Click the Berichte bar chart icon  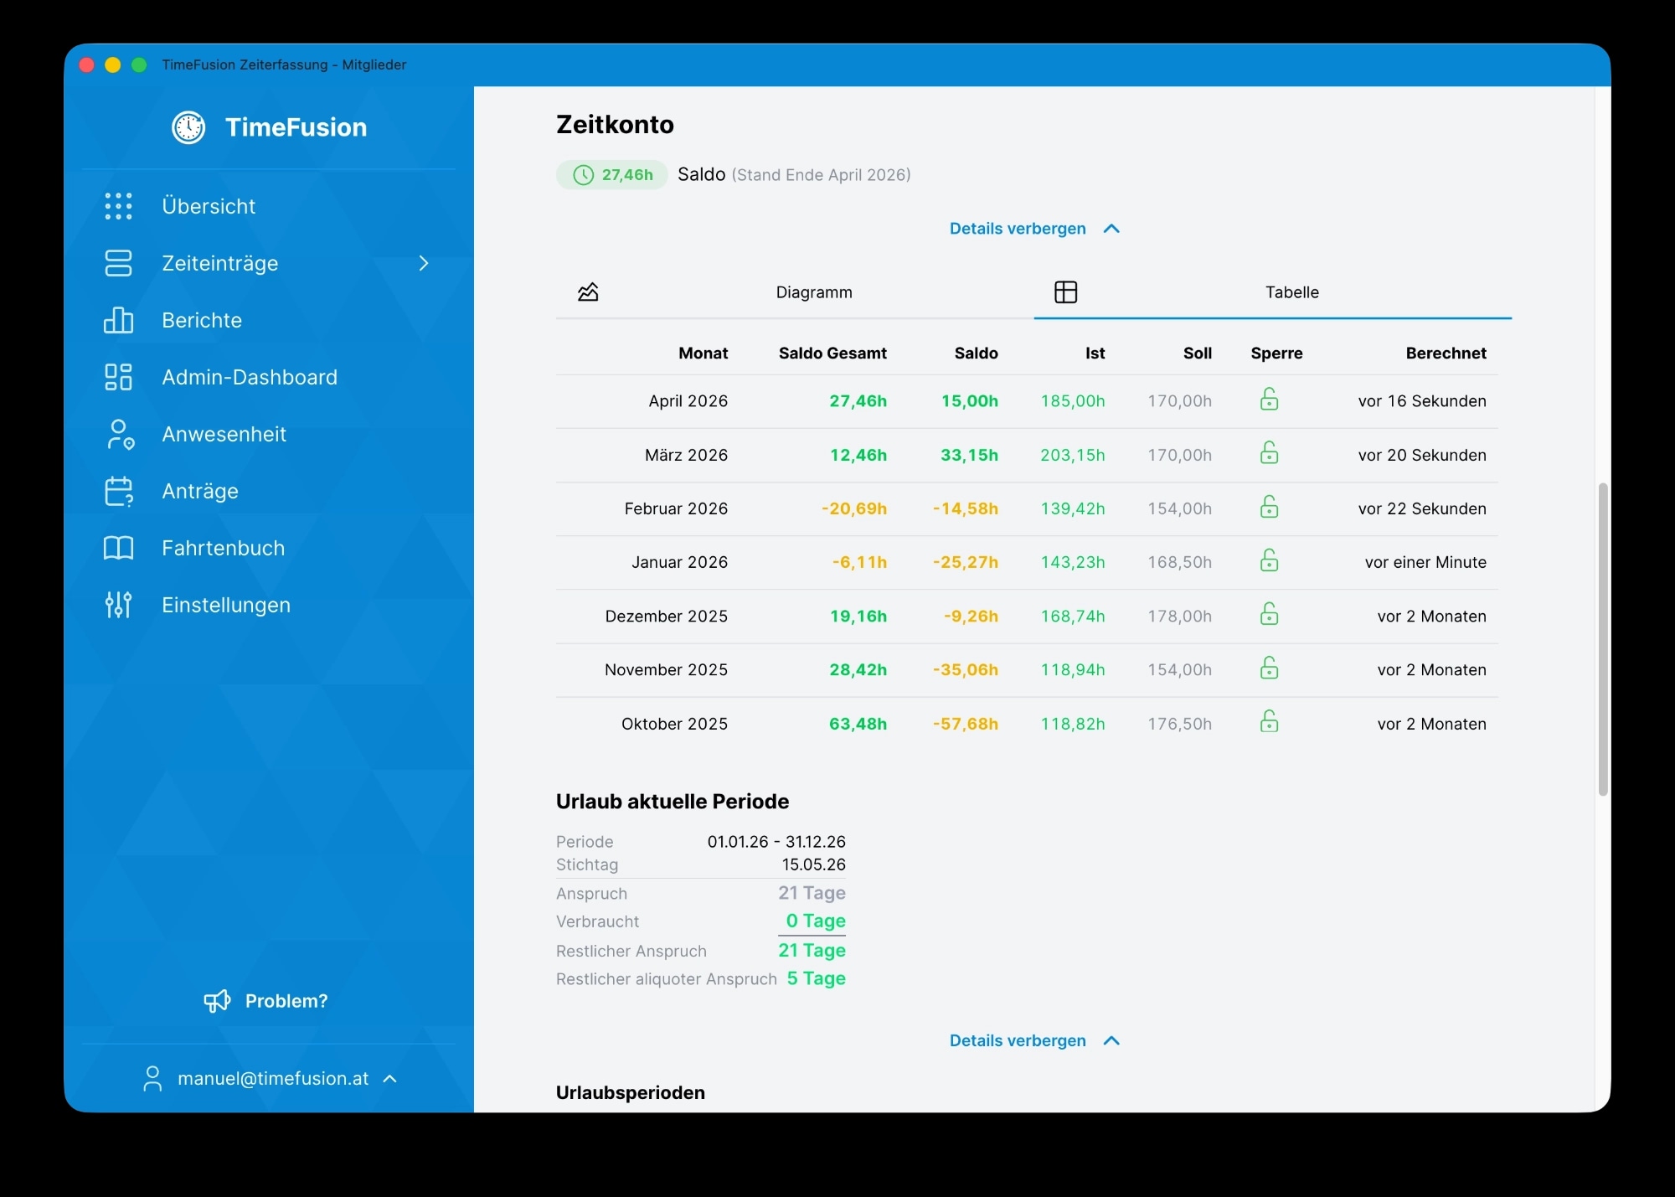pyautogui.click(x=118, y=320)
